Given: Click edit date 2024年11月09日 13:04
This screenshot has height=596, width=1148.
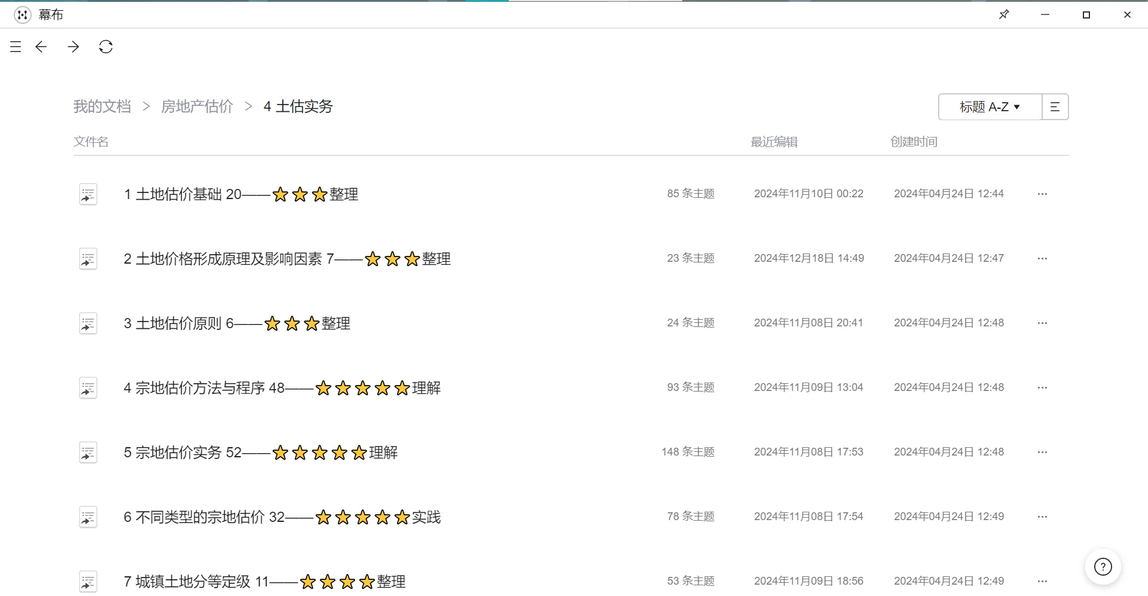Looking at the screenshot, I should point(809,387).
